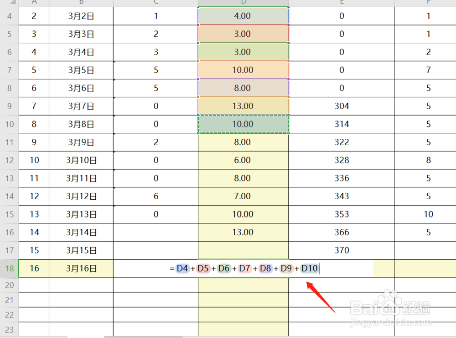
Task: Place cursor in the formula being edited
Action: tap(319, 268)
